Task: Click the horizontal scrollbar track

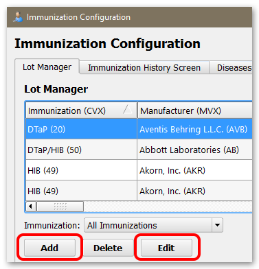Action: (168, 207)
